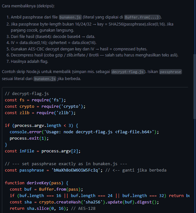The image size is (196, 213).
Task: Click the 'passphrase' inline code span
Action: [x=170, y=72]
